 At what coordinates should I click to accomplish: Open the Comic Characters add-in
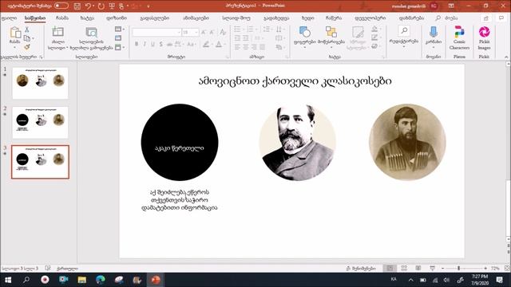pos(459,37)
